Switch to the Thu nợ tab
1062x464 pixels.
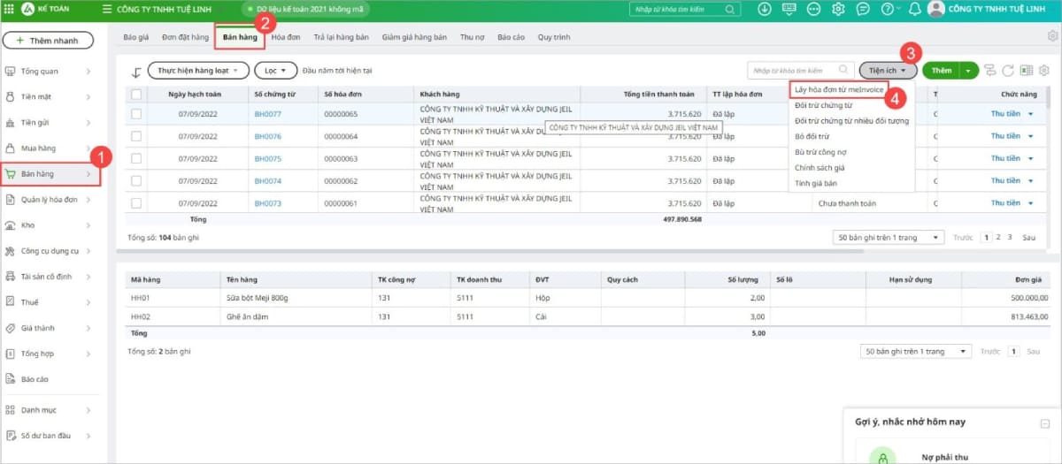(473, 38)
